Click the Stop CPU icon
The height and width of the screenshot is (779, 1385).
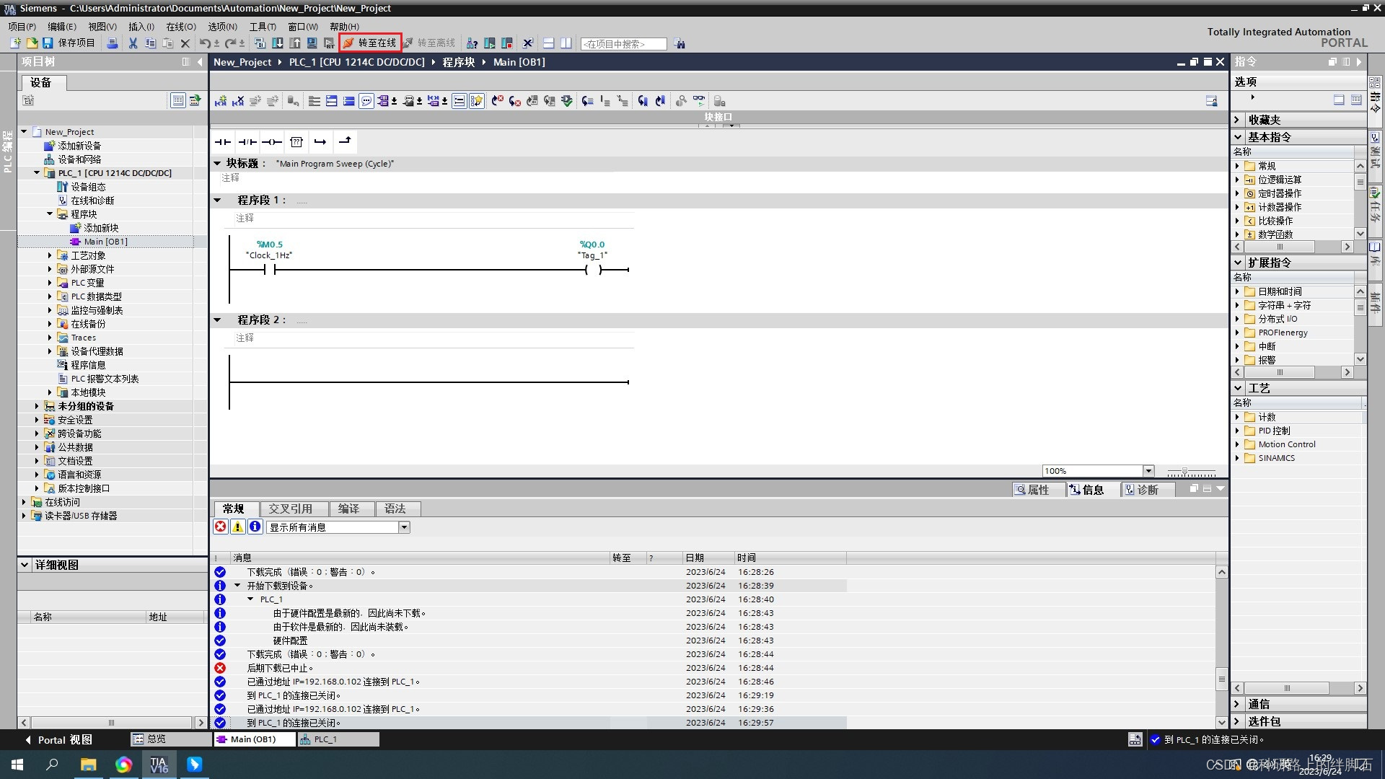coord(507,43)
